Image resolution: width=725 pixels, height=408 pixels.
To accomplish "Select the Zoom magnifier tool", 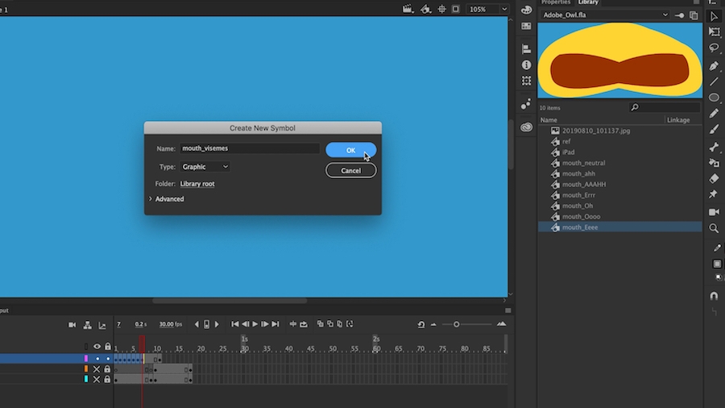I will point(714,228).
